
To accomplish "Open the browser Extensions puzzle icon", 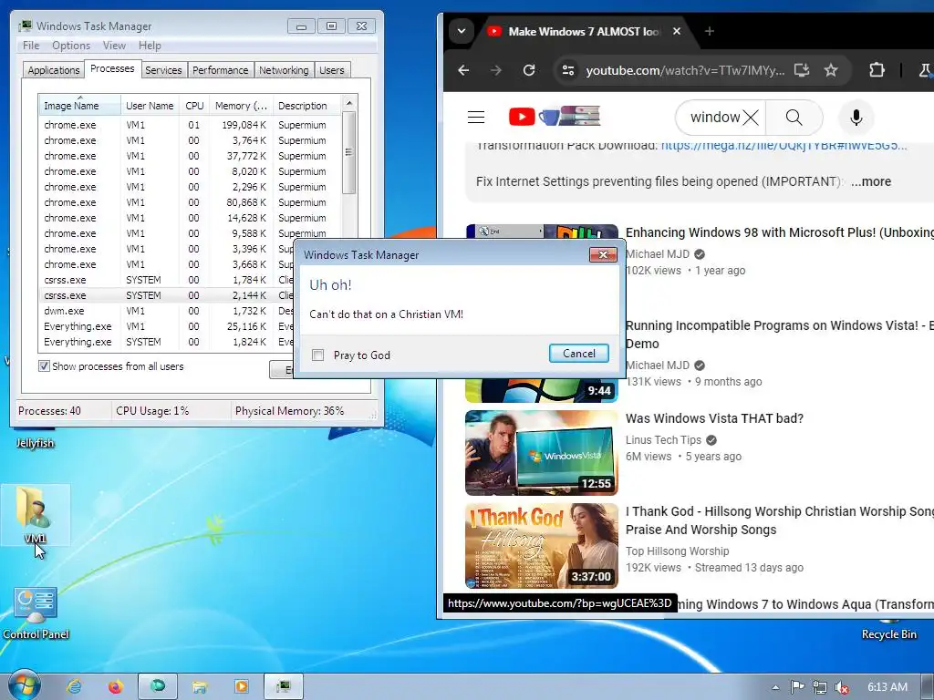I will (877, 70).
